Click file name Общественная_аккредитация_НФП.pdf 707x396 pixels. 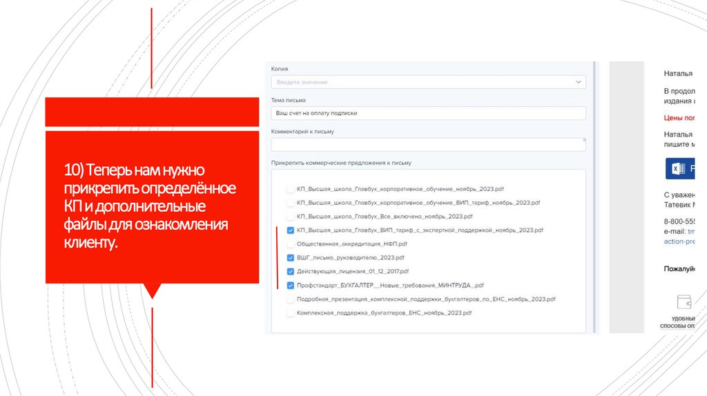tap(351, 244)
